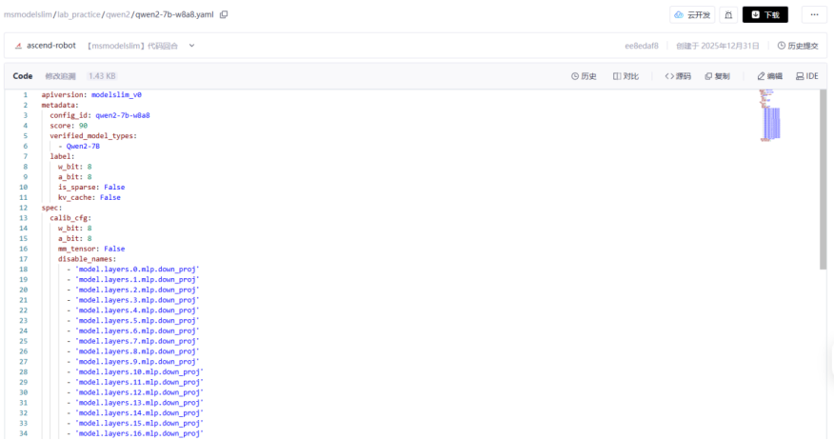Click the 'label:' line
The height and width of the screenshot is (440, 834).
pos(62,156)
